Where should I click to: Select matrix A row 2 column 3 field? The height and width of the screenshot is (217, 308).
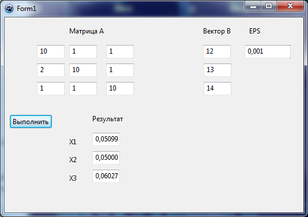tap(120, 70)
